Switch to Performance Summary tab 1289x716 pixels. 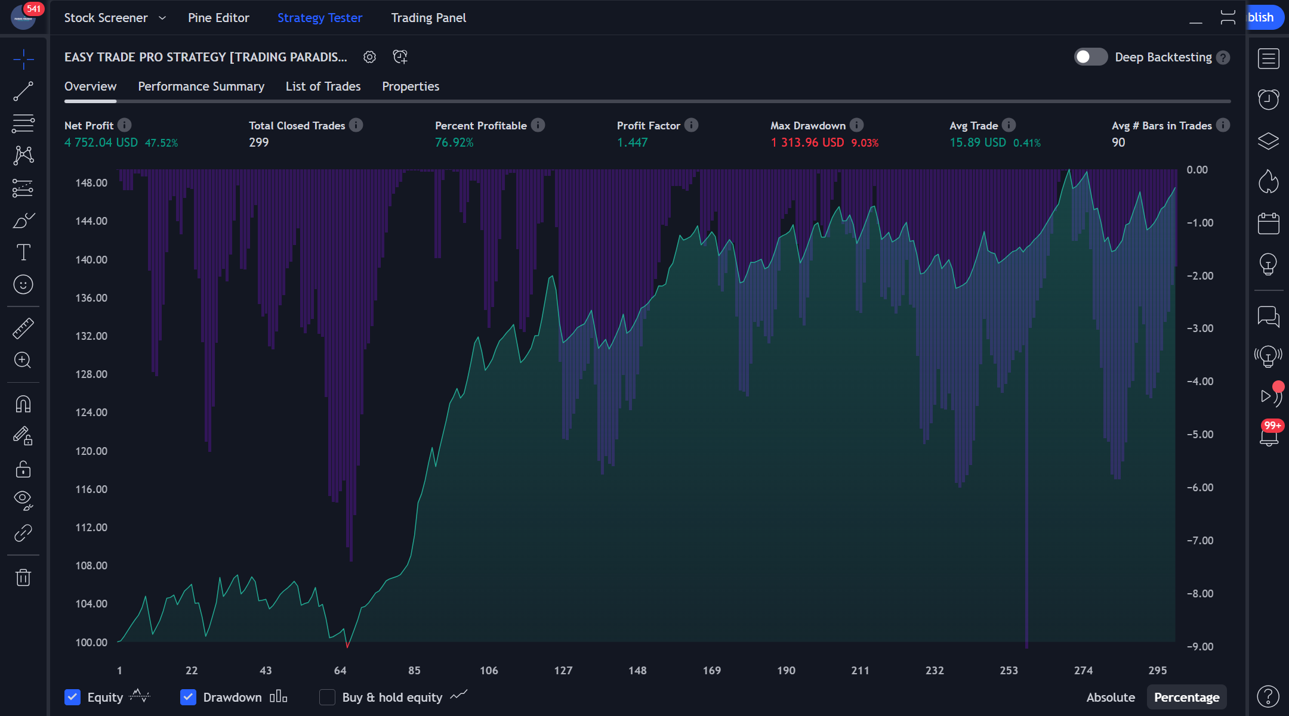coord(201,86)
